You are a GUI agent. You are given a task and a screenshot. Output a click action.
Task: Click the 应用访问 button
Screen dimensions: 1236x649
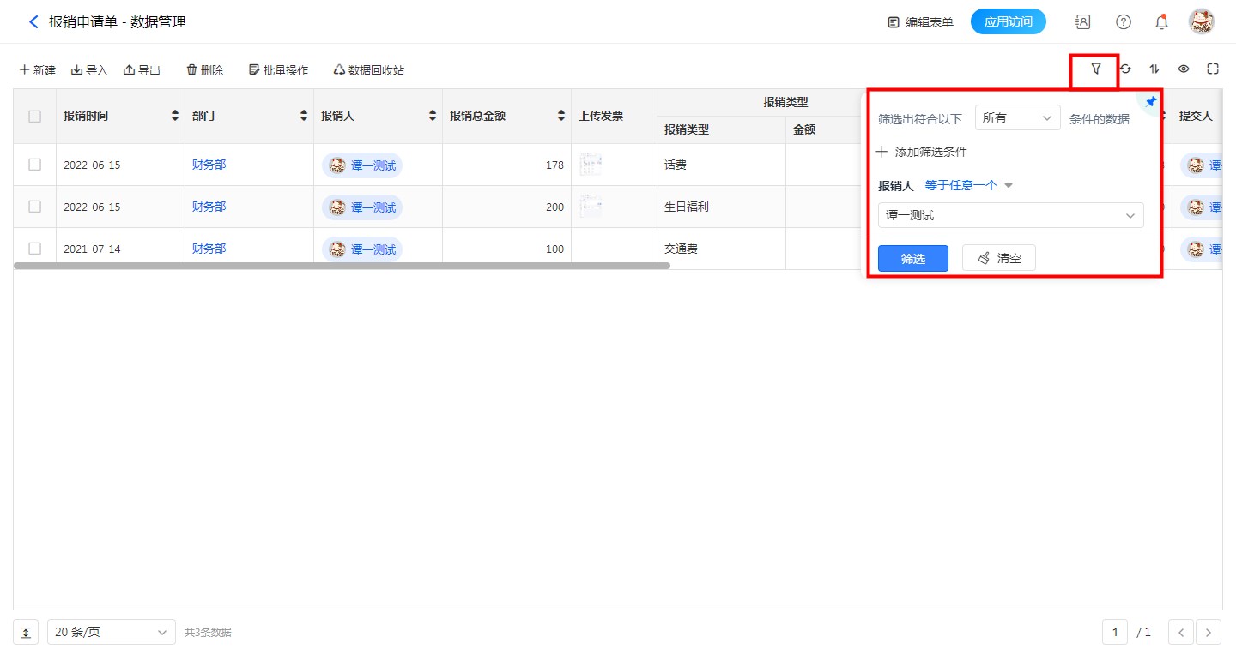tap(1008, 22)
